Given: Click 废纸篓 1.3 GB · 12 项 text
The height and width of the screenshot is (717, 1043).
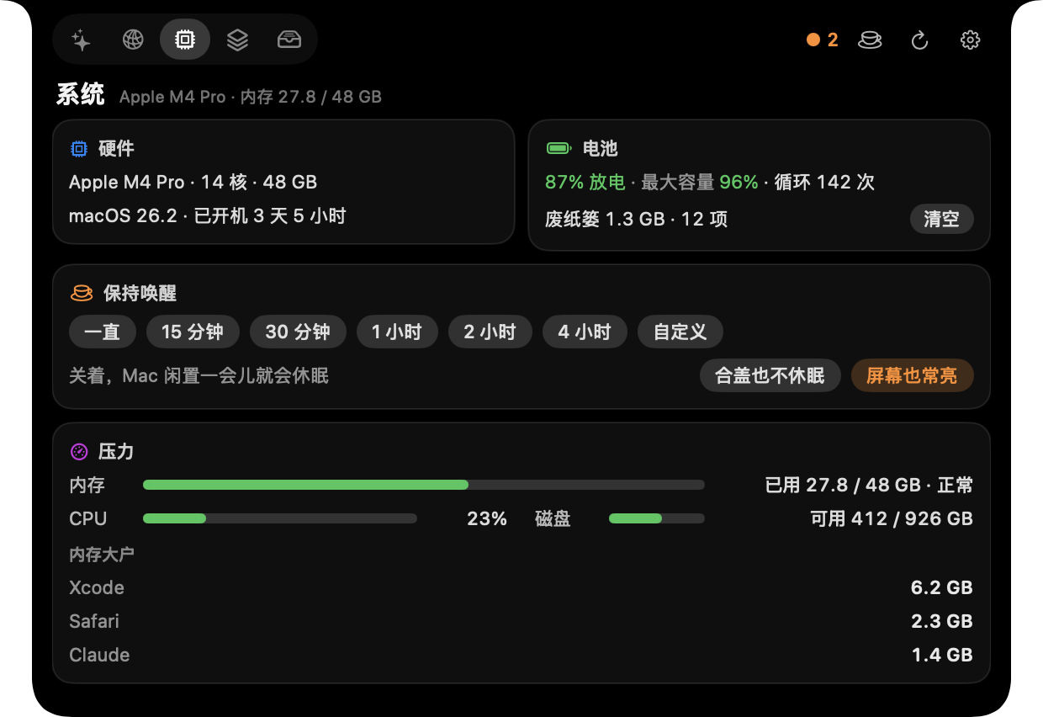Looking at the screenshot, I should (x=636, y=220).
